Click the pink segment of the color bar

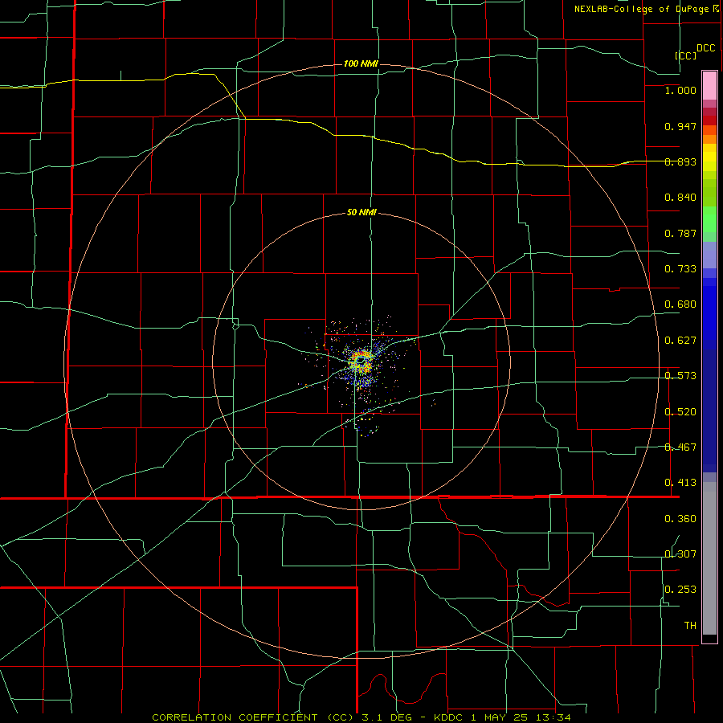click(x=709, y=86)
